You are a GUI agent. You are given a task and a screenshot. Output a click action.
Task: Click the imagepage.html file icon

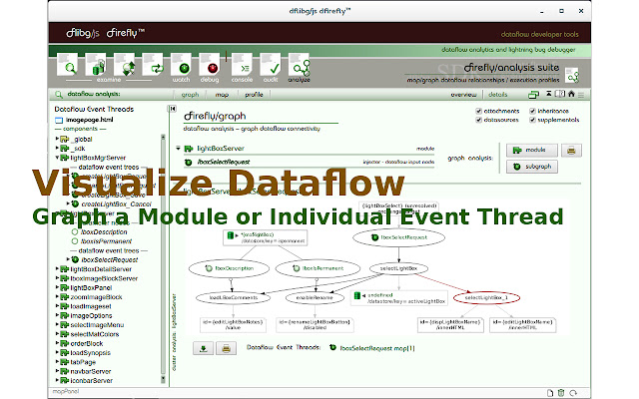point(59,120)
